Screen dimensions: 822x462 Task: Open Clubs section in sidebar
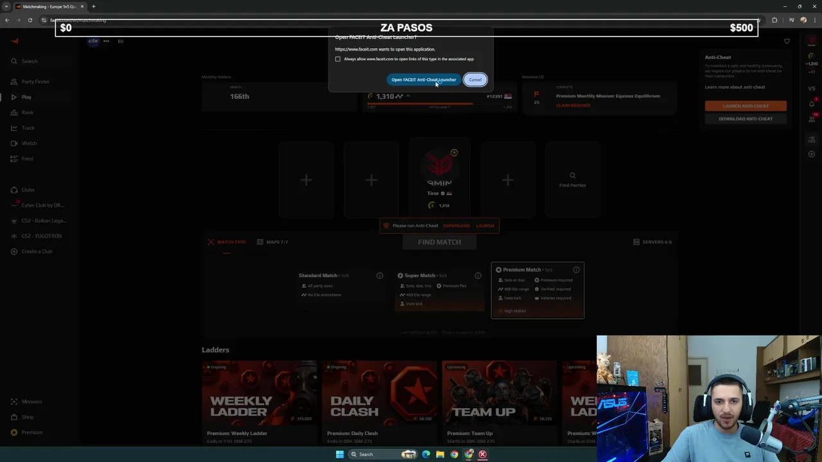click(22, 190)
